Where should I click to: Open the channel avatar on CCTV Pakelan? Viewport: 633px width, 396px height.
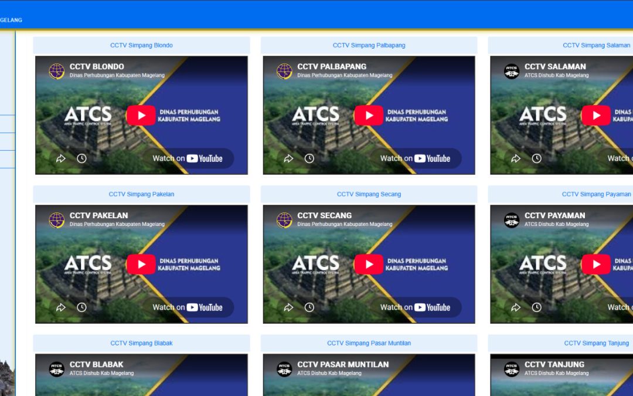[x=56, y=220]
